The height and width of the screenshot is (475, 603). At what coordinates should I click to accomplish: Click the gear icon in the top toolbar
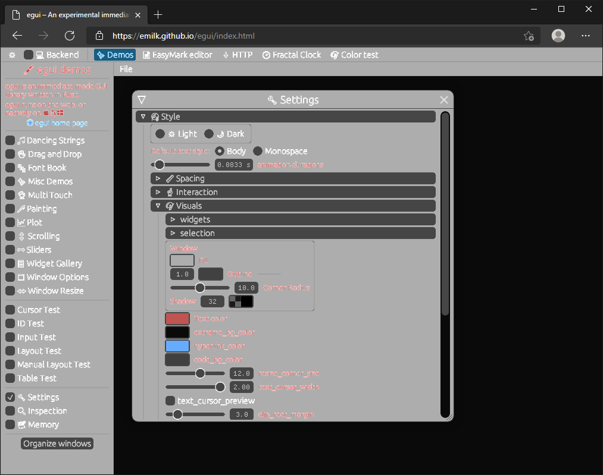click(11, 54)
